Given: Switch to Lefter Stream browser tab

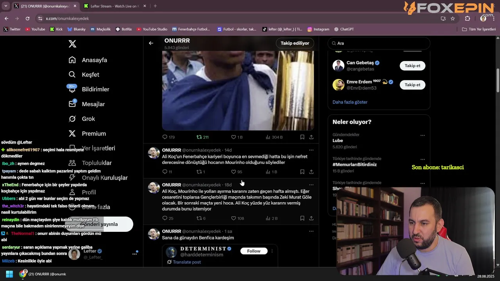Looking at the screenshot, I should click(x=114, y=6).
